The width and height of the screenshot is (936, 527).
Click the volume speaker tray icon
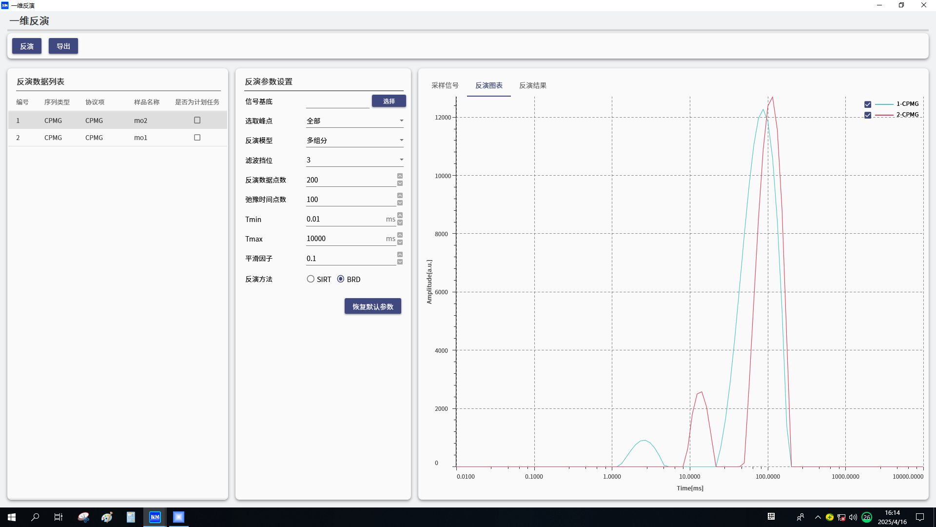[x=853, y=517]
